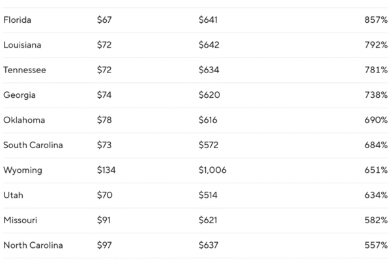The height and width of the screenshot is (261, 391).
Task: Select the Utah row label
Action: pos(13,195)
